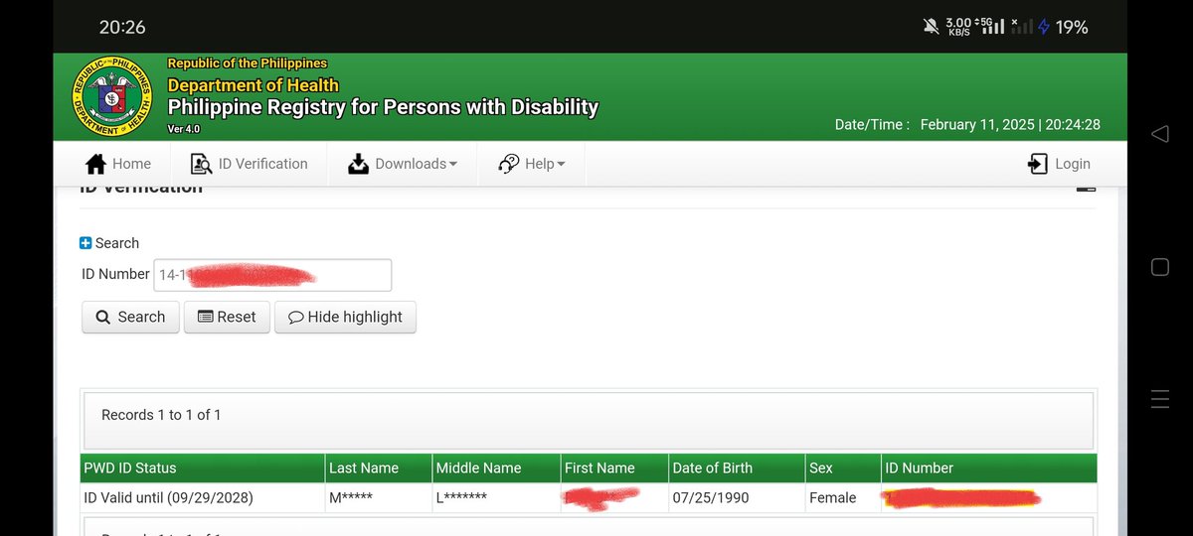Image resolution: width=1193 pixels, height=536 pixels.
Task: Click the Records 1 to 1 of 1 text
Action: pyautogui.click(x=161, y=415)
